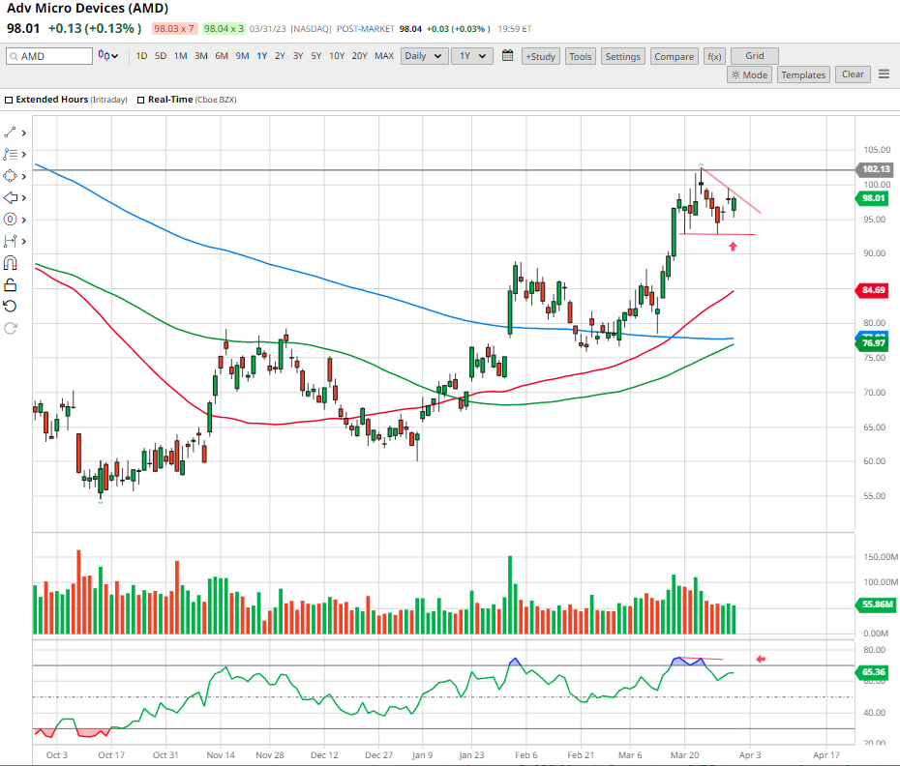
Task: Select the 3M time range
Action: point(200,56)
